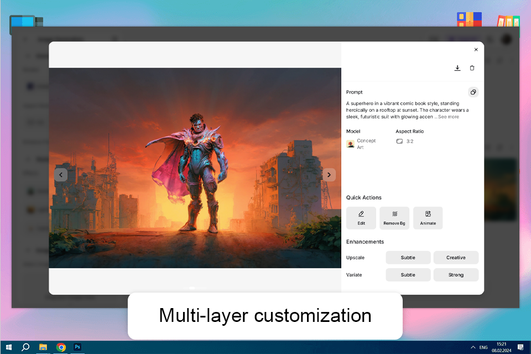Click the Animate quick action
The width and height of the screenshot is (531, 354).
click(428, 218)
